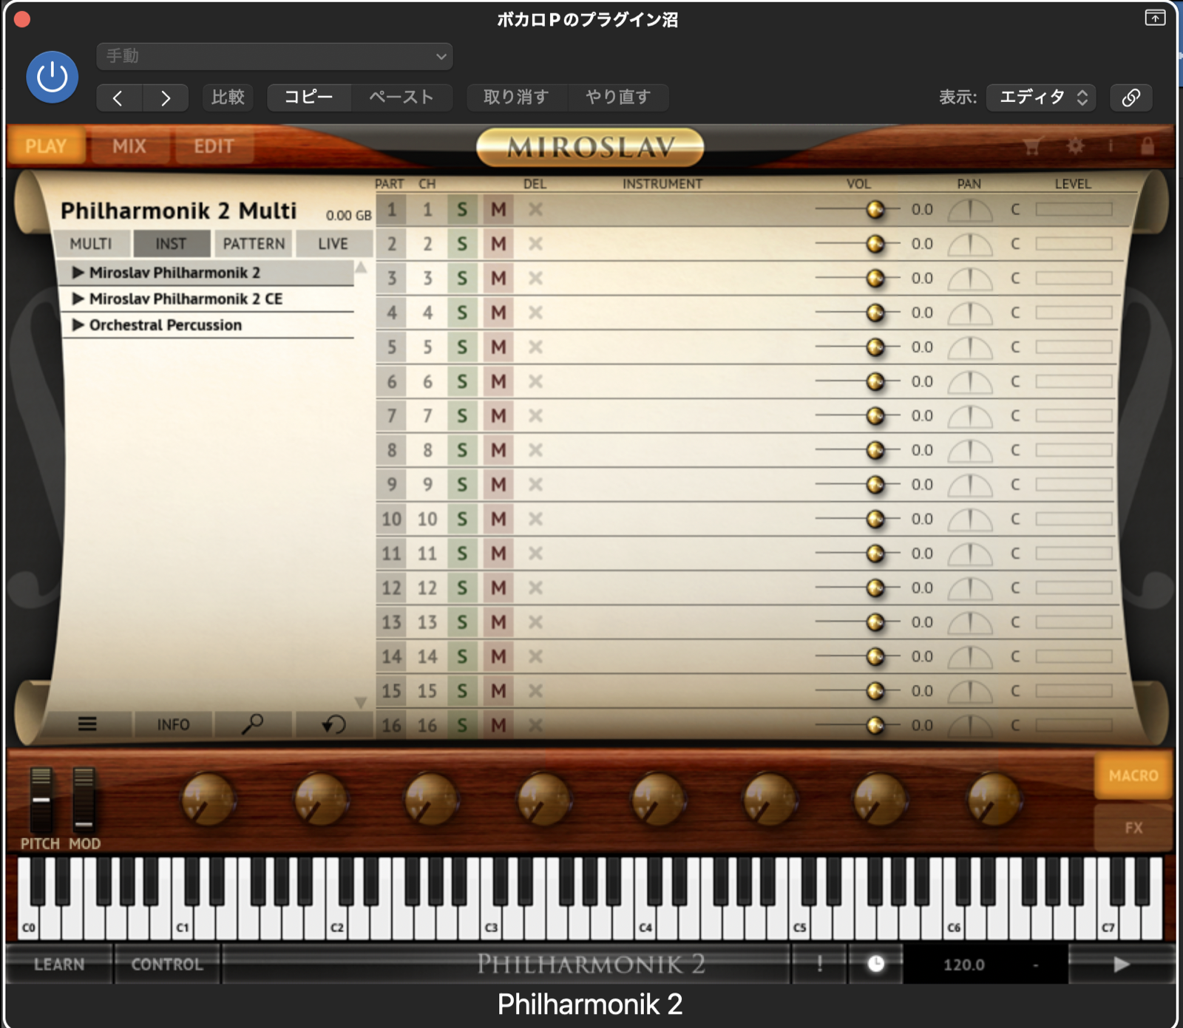Delete instrument X on part 14
1183x1028 pixels.
point(536,656)
